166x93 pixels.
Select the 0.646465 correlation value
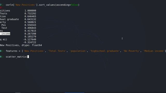[x=30, y=16]
